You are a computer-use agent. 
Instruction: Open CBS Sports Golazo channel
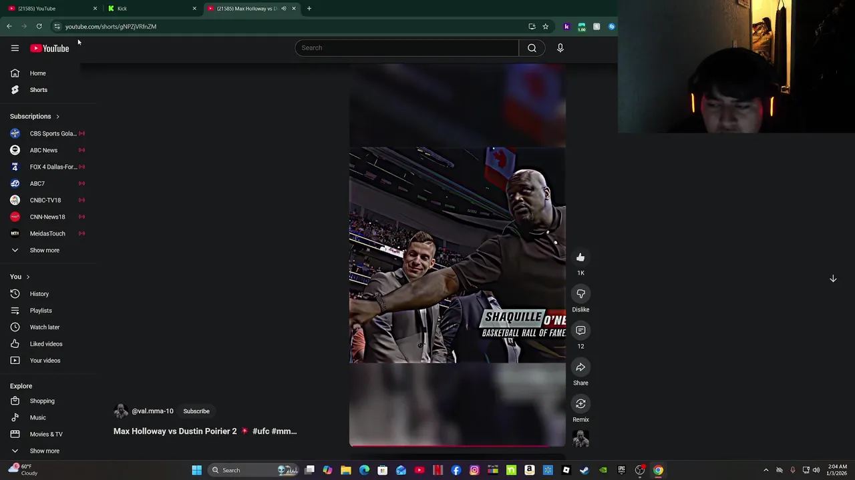click(x=47, y=133)
